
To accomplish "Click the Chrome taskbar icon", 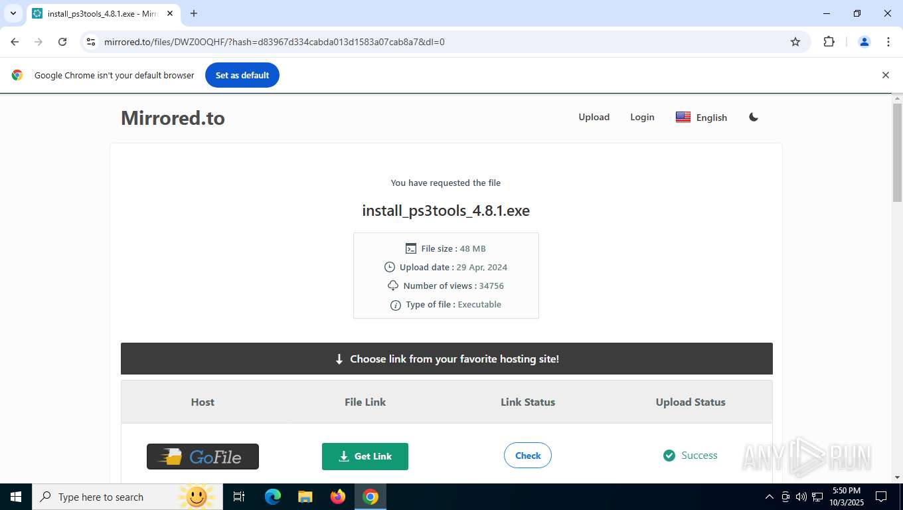I will pos(370,497).
